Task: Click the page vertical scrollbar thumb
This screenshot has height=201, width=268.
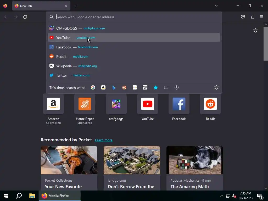Action: [x=266, y=44]
